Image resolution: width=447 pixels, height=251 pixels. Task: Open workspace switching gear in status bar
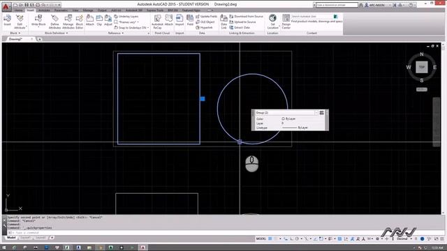(378, 238)
